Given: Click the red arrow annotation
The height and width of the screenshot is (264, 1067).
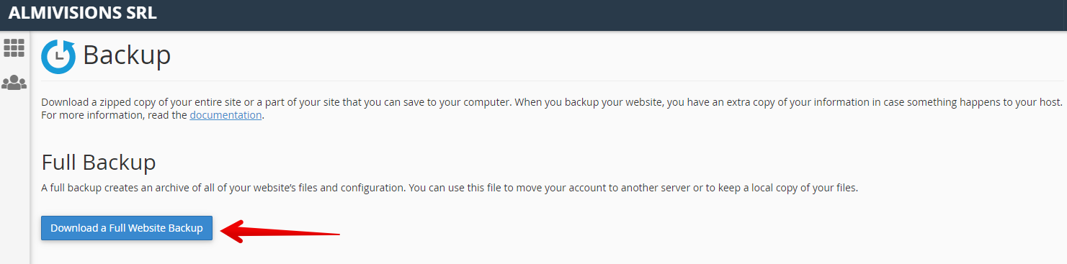Looking at the screenshot, I should coord(280,232).
